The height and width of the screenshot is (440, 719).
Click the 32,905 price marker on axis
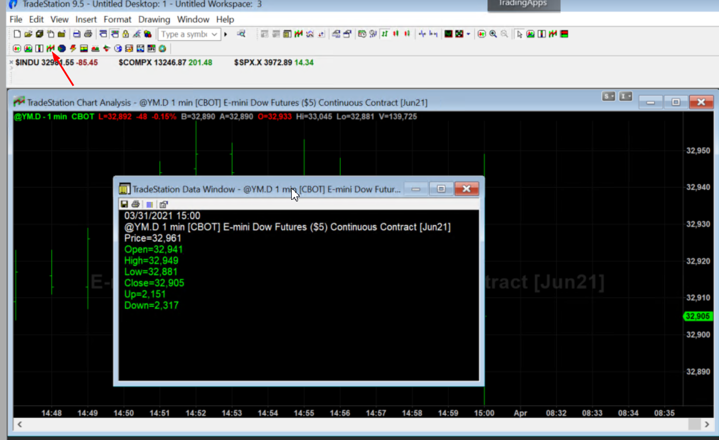pyautogui.click(x=697, y=316)
